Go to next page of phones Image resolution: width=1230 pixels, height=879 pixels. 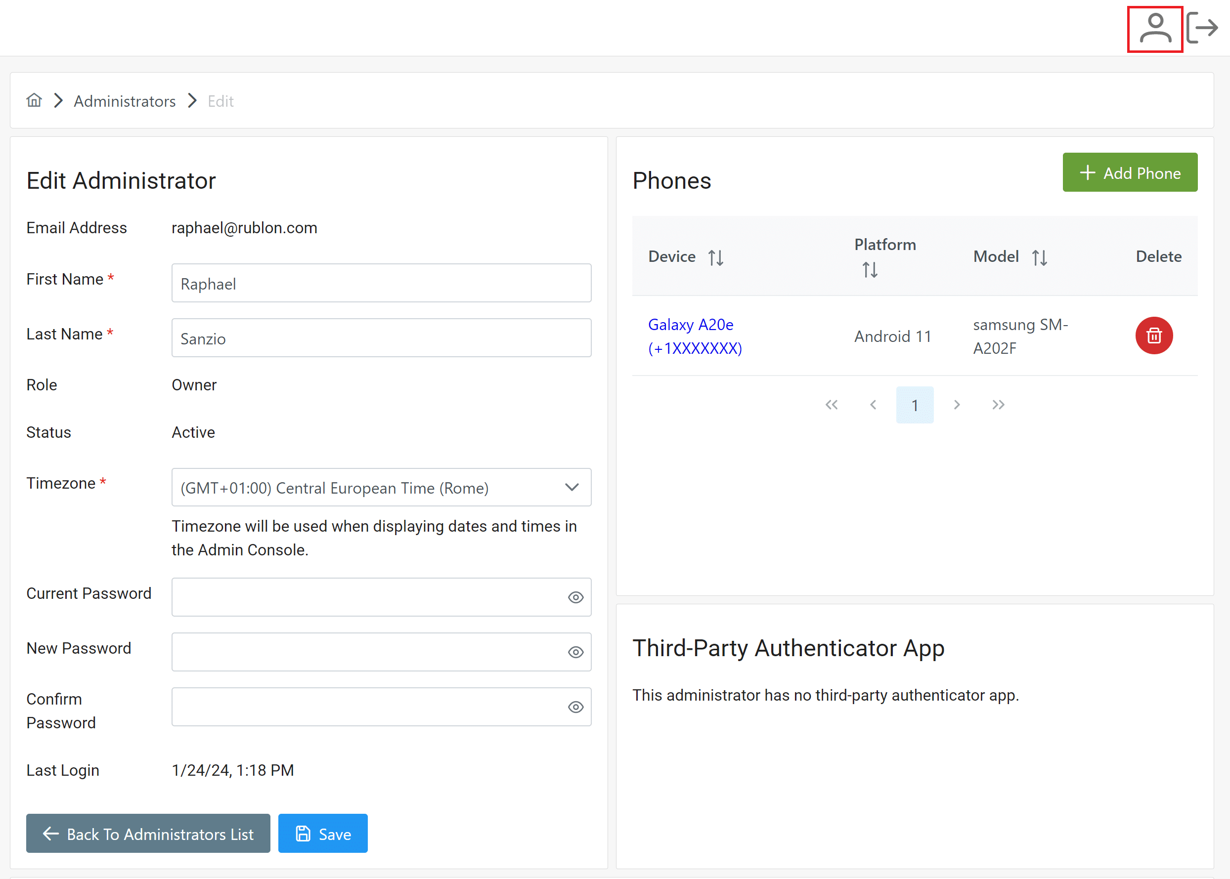(x=957, y=405)
